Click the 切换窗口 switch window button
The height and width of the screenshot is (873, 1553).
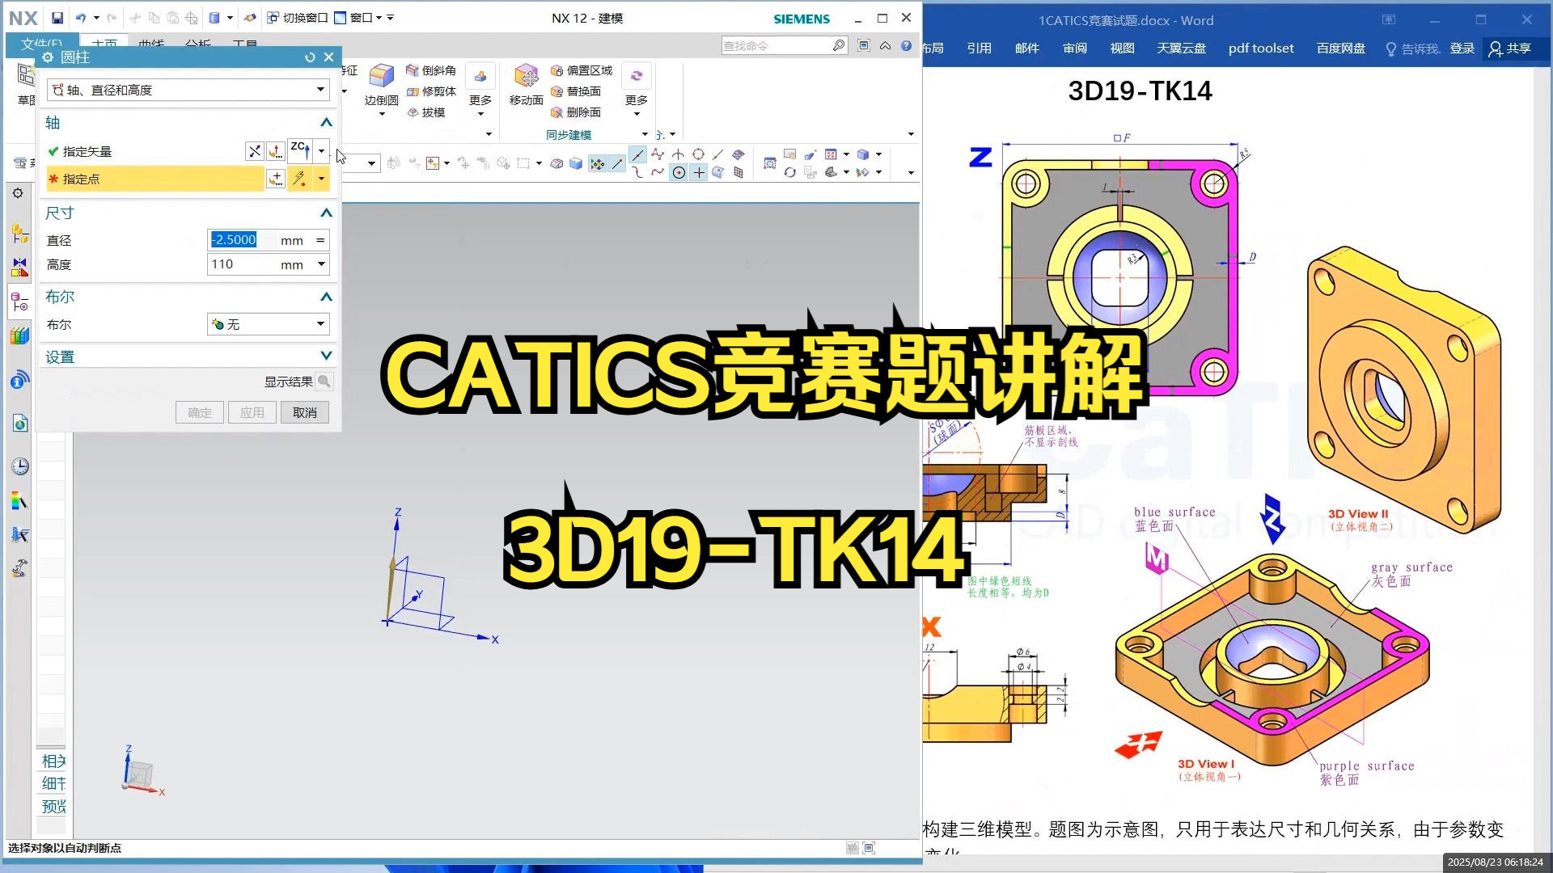click(x=297, y=18)
